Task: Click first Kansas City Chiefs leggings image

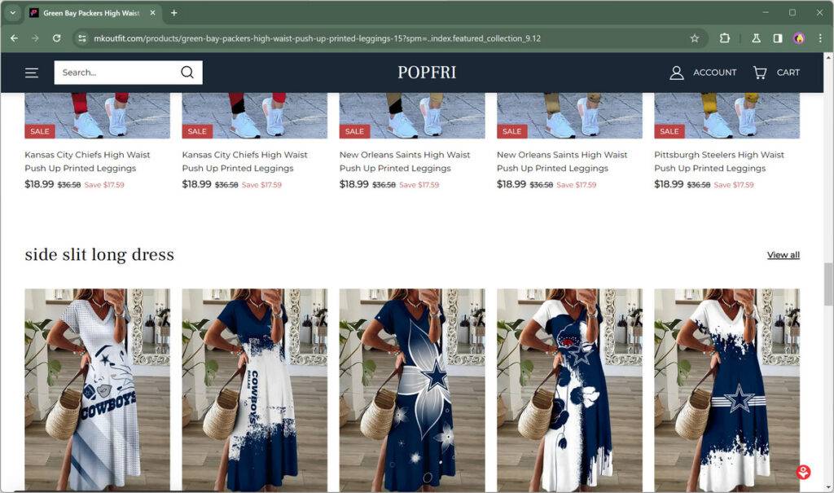Action: pos(98,116)
